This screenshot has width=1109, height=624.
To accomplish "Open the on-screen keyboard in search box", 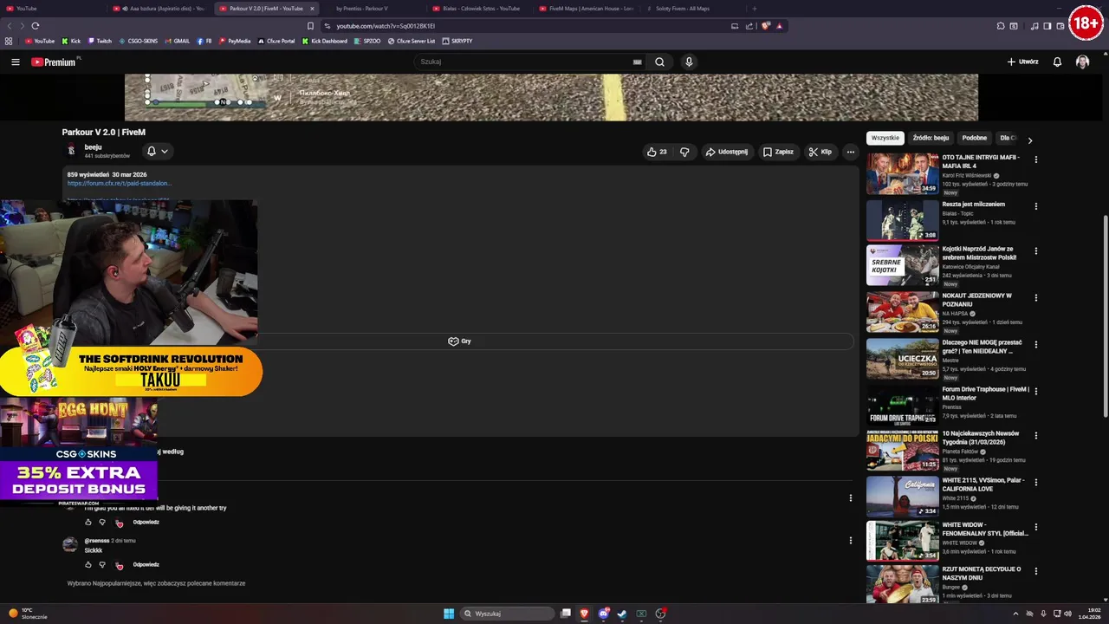I will (637, 62).
